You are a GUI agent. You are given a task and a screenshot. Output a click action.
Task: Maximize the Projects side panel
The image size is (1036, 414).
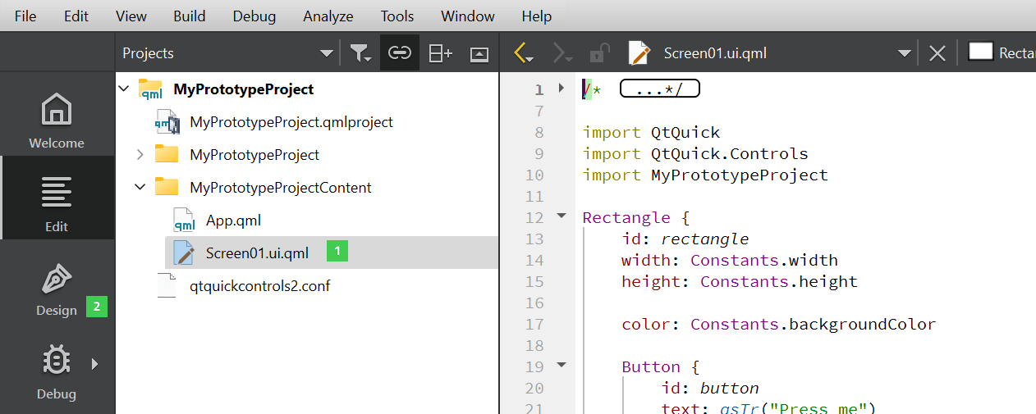point(479,53)
